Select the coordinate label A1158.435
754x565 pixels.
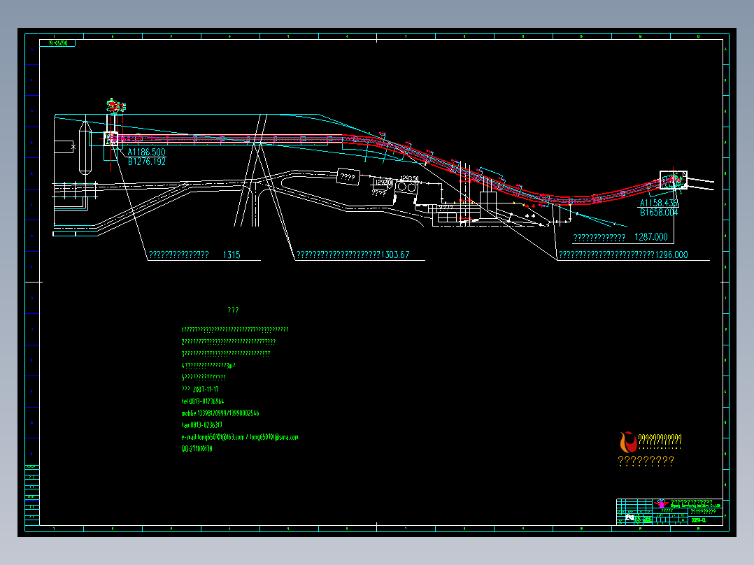click(x=659, y=203)
